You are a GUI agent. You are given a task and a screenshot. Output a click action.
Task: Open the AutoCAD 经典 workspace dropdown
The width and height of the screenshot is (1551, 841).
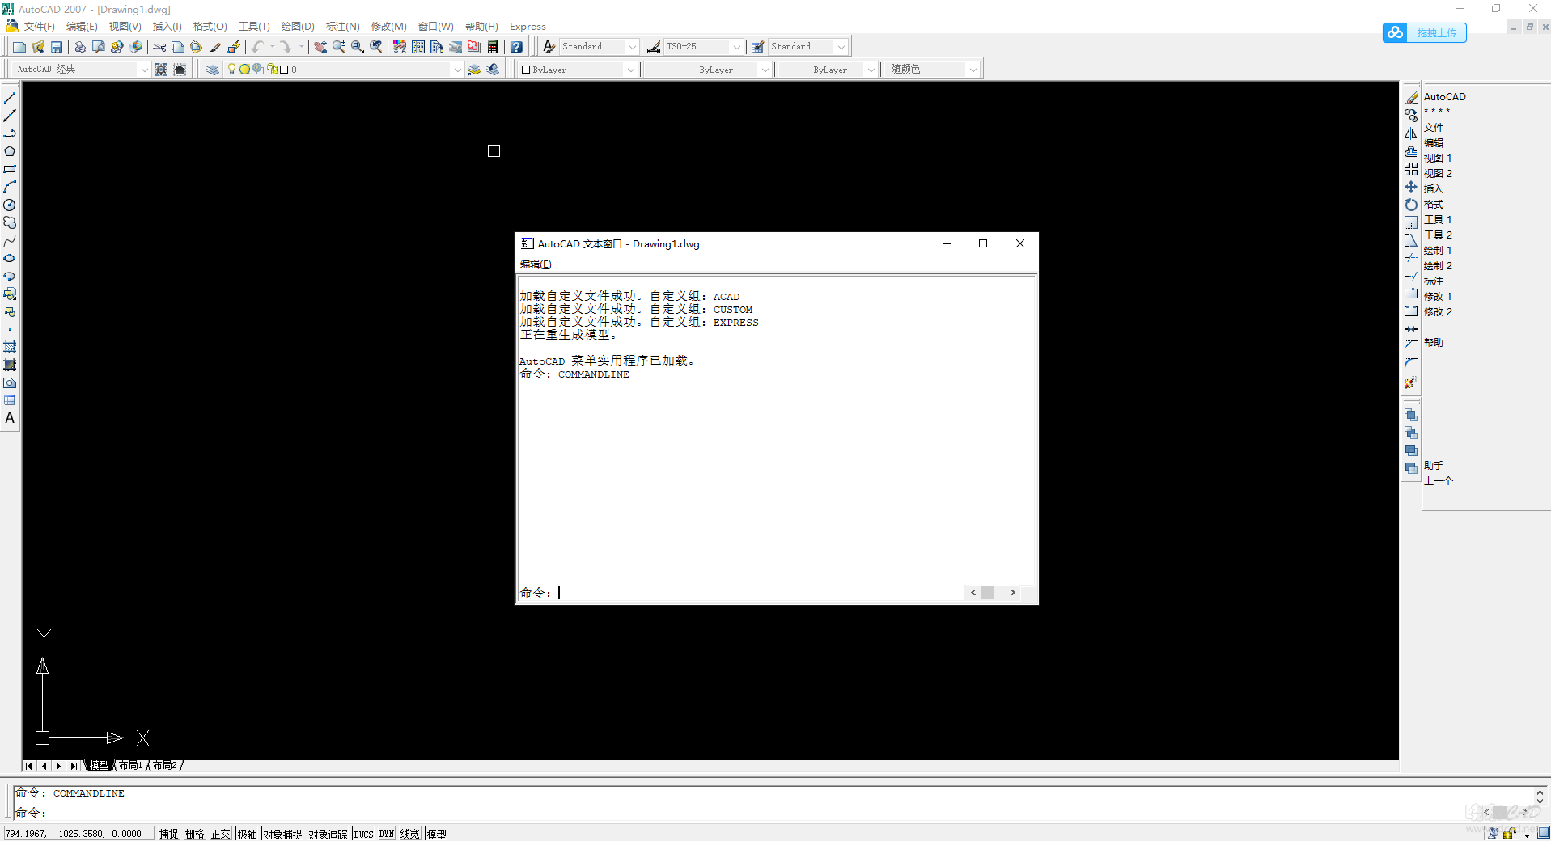click(x=144, y=70)
